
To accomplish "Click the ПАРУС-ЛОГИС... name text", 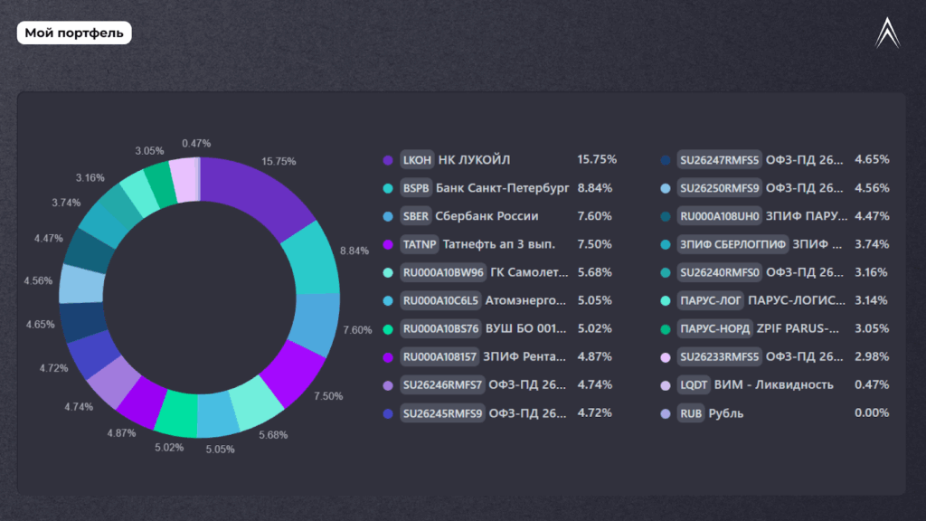I will click(x=797, y=300).
